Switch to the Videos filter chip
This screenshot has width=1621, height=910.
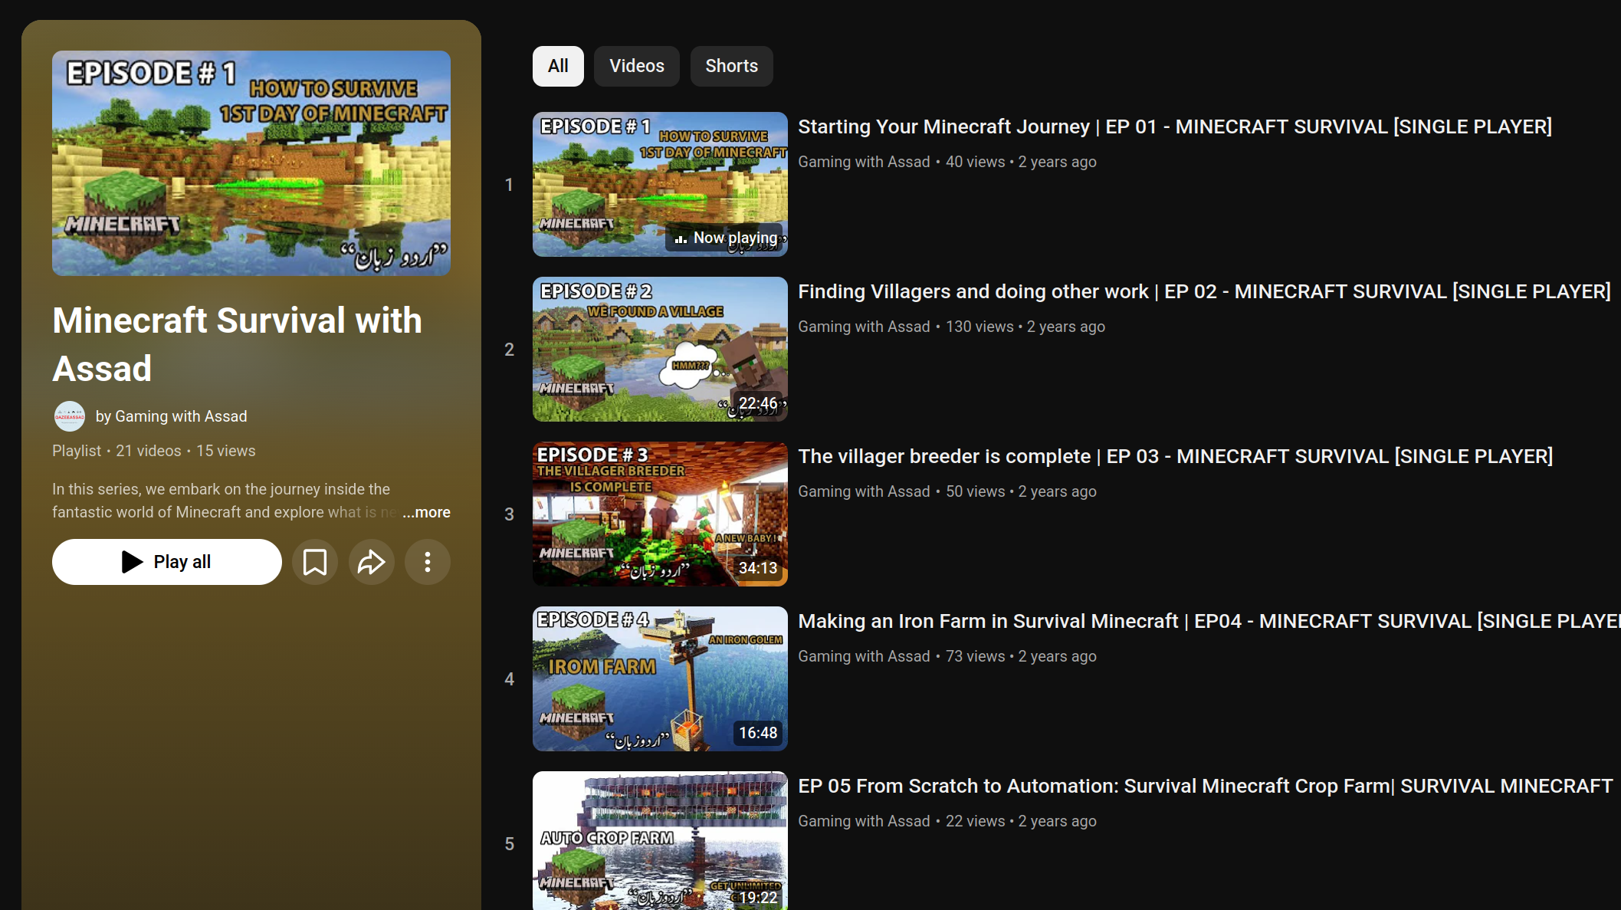point(636,66)
